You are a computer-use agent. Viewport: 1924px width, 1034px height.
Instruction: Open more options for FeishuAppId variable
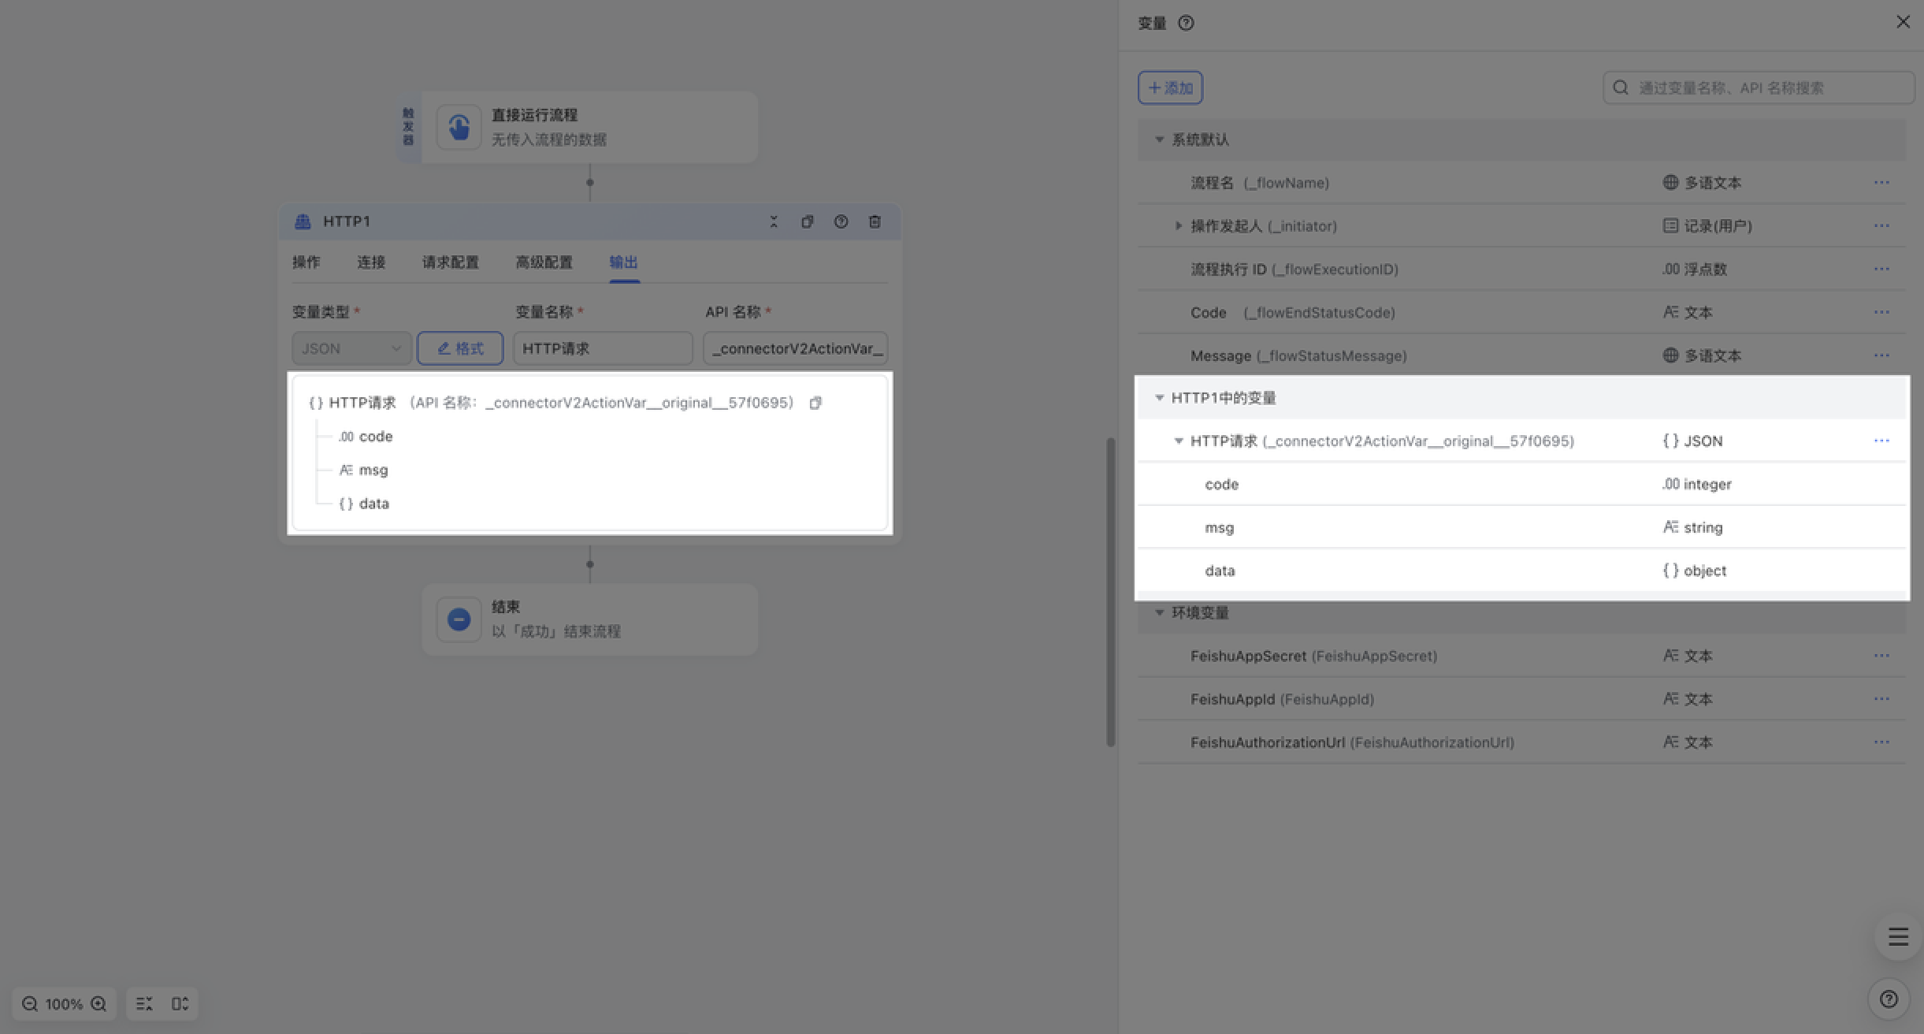[1881, 699]
